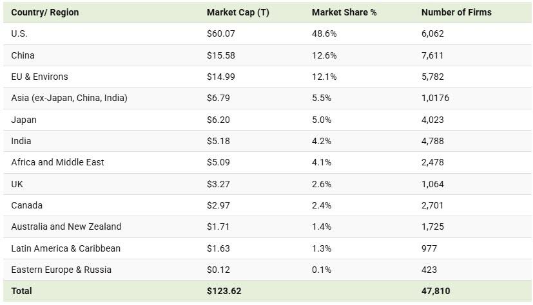
Task: Click China's market cap value $15.58
Action: click(x=221, y=55)
